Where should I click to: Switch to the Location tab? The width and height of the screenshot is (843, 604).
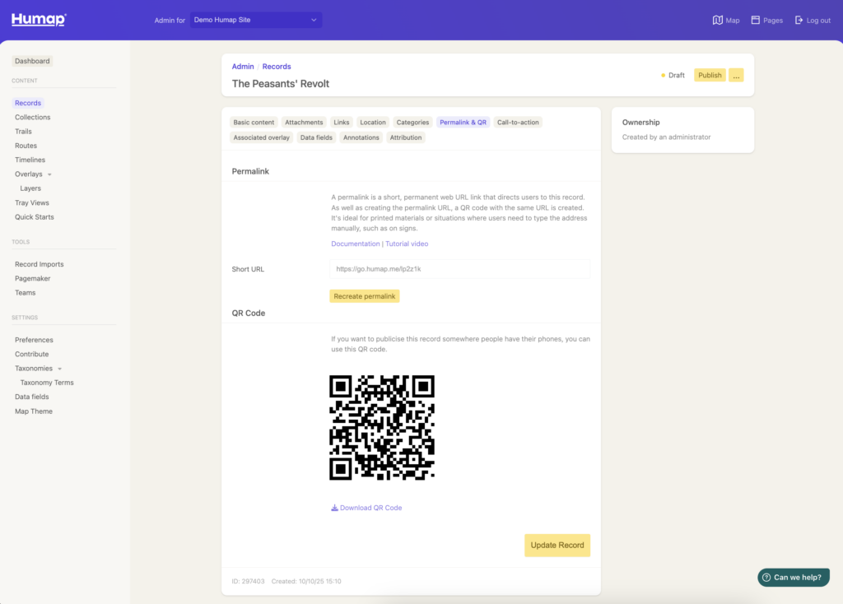pyautogui.click(x=372, y=123)
